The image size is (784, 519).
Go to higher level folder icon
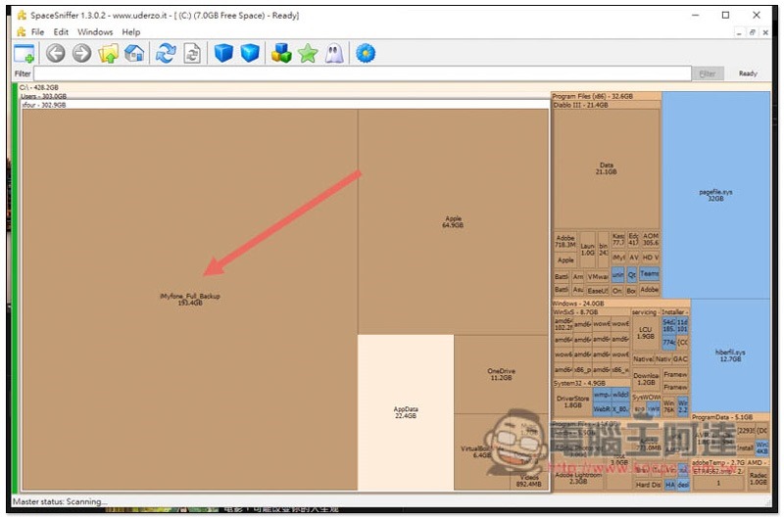pos(108,53)
